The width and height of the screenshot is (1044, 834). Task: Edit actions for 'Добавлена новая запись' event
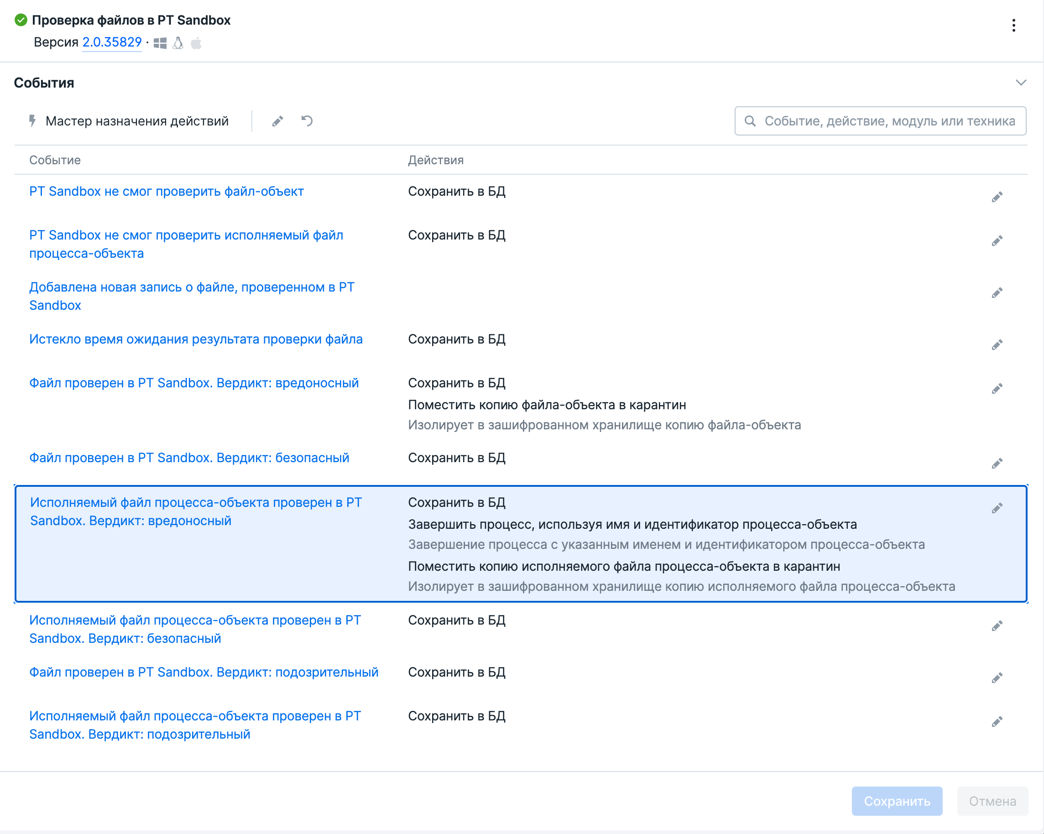[x=997, y=293]
